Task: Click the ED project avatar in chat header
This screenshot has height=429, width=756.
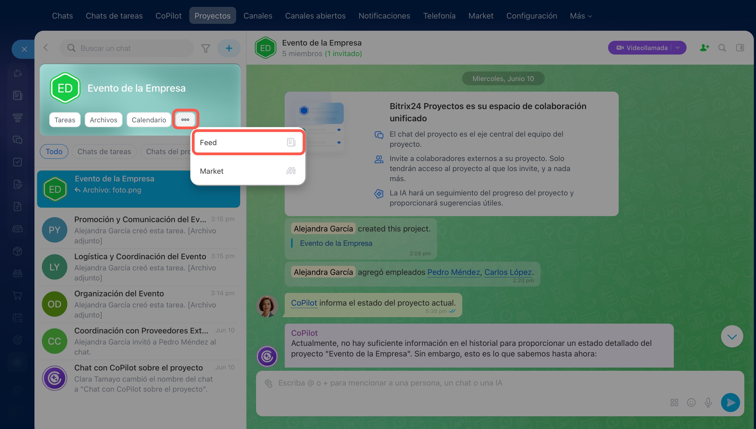Action: pos(265,48)
